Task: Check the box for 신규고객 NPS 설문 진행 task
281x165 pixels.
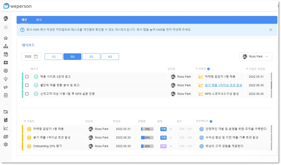Action: click(x=27, y=94)
